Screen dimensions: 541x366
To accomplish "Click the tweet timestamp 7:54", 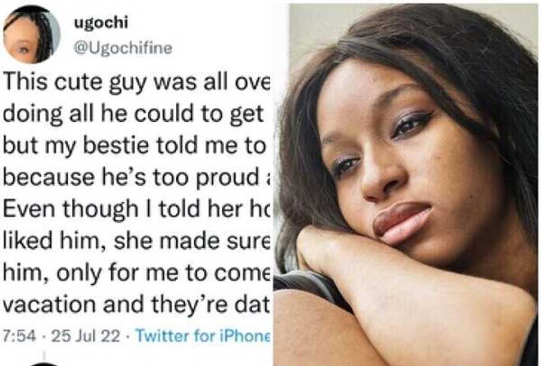I will point(19,336).
